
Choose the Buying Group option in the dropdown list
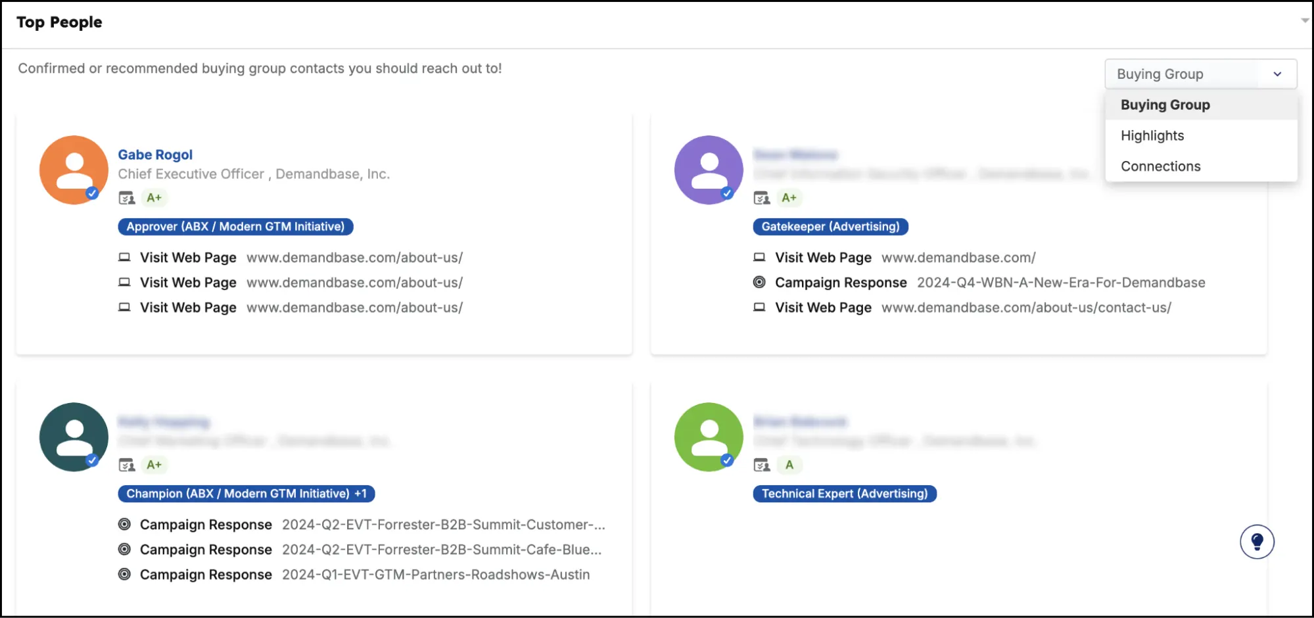(1165, 105)
